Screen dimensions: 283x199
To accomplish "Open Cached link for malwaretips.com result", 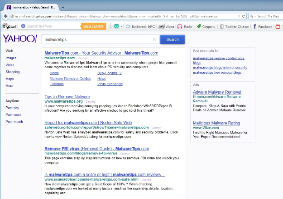I will pyautogui.click(x=82, y=58).
